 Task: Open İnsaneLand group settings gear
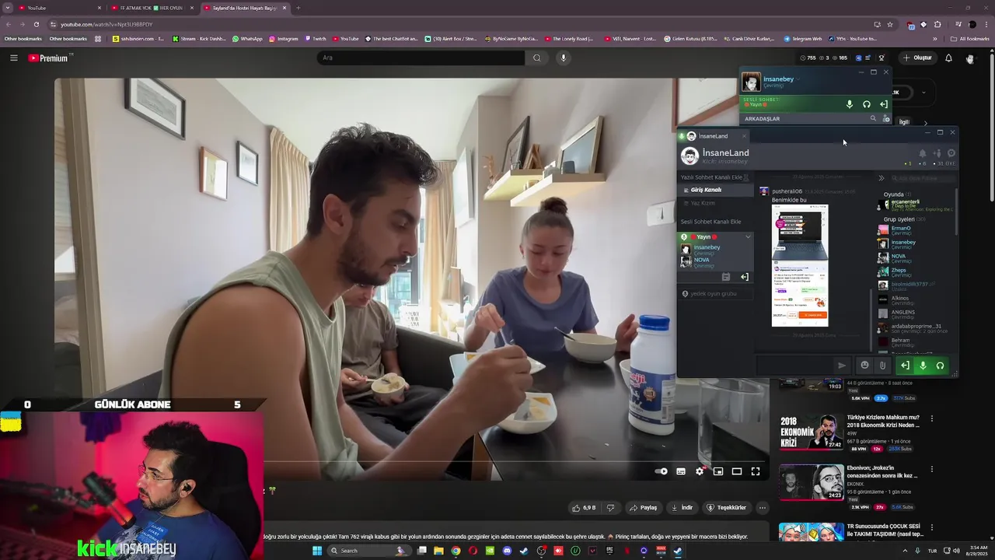(951, 153)
